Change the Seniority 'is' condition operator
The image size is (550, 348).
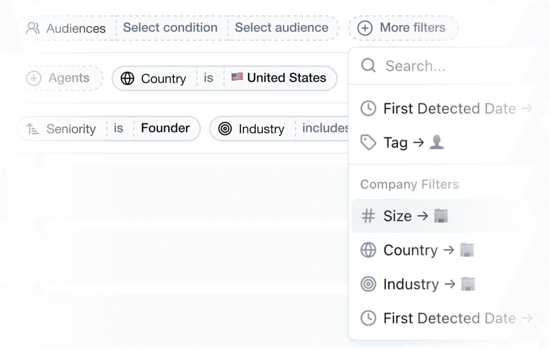(x=118, y=128)
